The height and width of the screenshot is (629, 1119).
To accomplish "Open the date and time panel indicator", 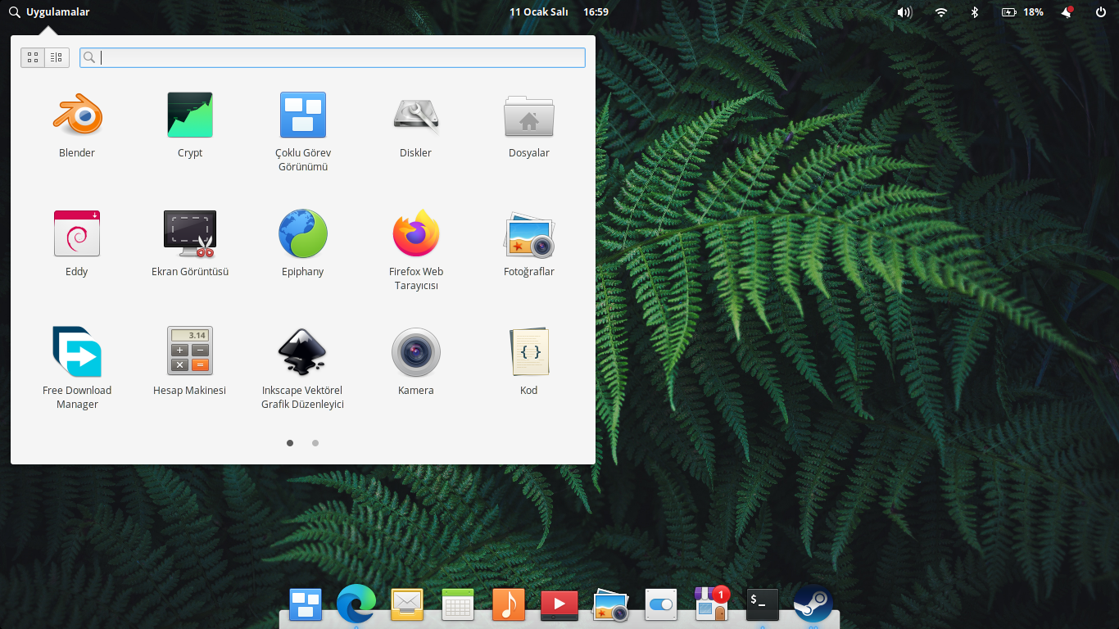I will pyautogui.click(x=559, y=12).
